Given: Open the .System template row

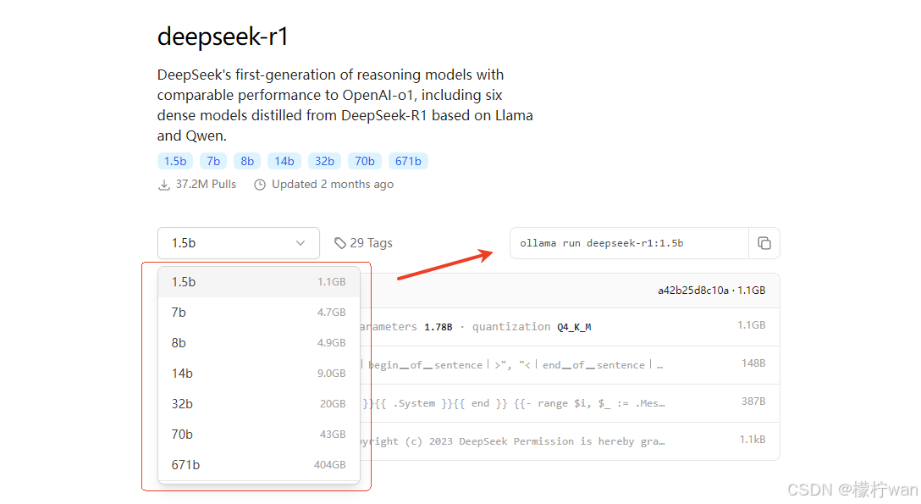Looking at the screenshot, I should (570, 403).
